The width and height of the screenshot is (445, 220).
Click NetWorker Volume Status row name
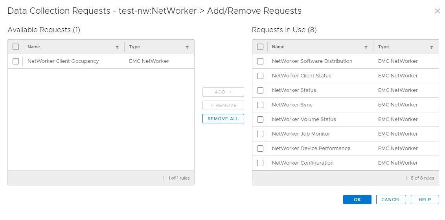tap(304, 119)
